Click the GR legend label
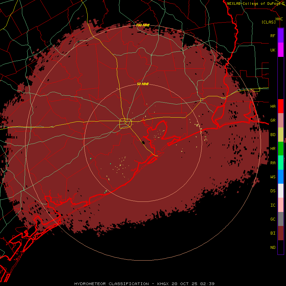 (273, 120)
